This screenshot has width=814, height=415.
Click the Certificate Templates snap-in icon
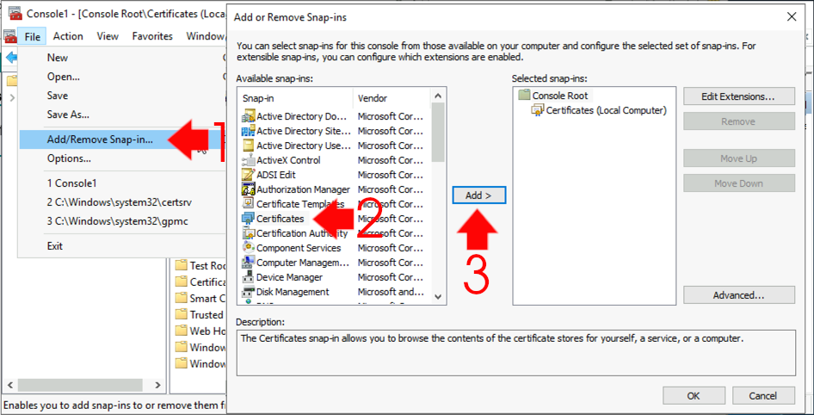click(249, 204)
